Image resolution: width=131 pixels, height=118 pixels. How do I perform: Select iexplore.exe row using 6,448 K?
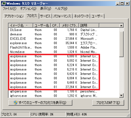pyautogui.click(x=64, y=83)
